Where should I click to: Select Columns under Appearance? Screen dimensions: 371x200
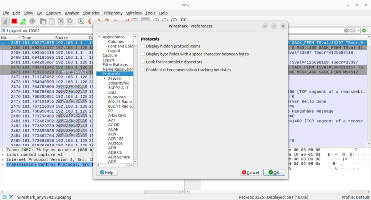pyautogui.click(x=116, y=41)
